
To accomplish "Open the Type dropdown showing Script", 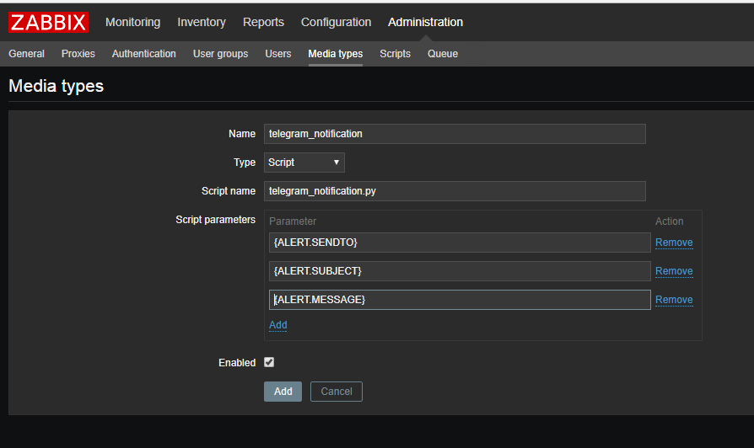I will pos(304,163).
